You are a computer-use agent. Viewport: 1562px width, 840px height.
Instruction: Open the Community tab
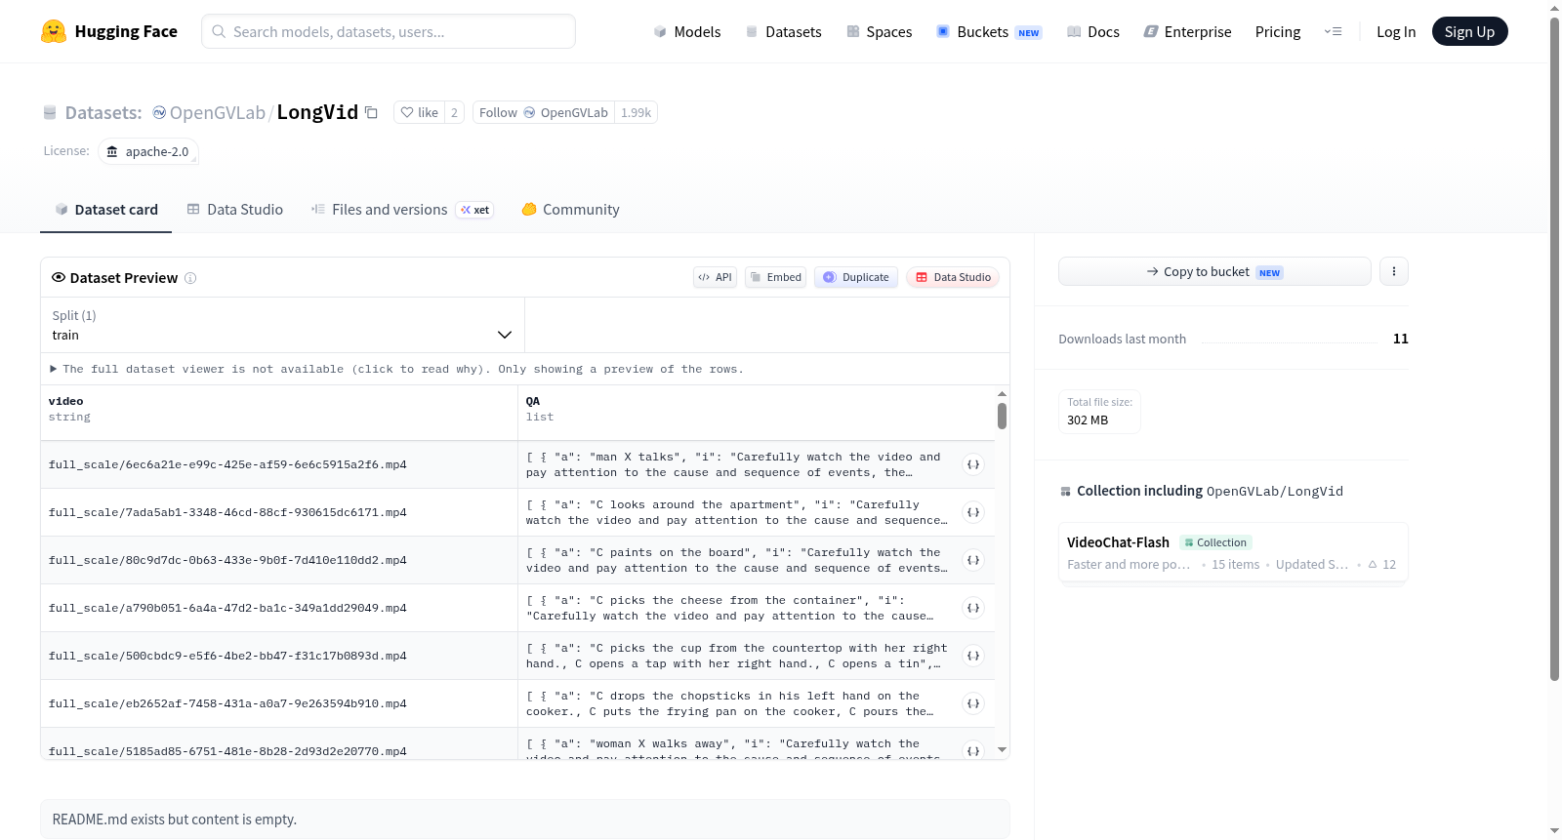click(x=570, y=210)
